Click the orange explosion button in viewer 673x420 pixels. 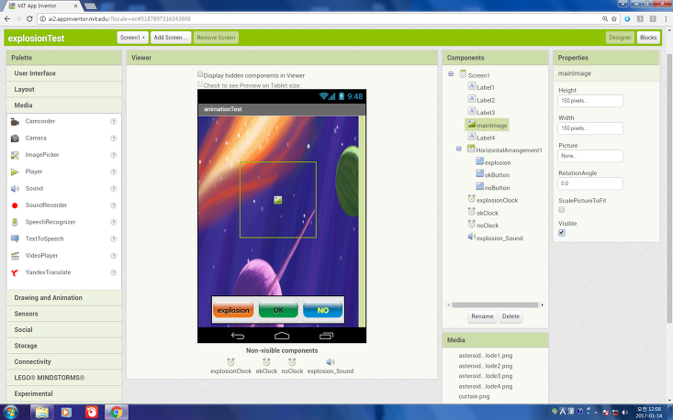pyautogui.click(x=233, y=310)
